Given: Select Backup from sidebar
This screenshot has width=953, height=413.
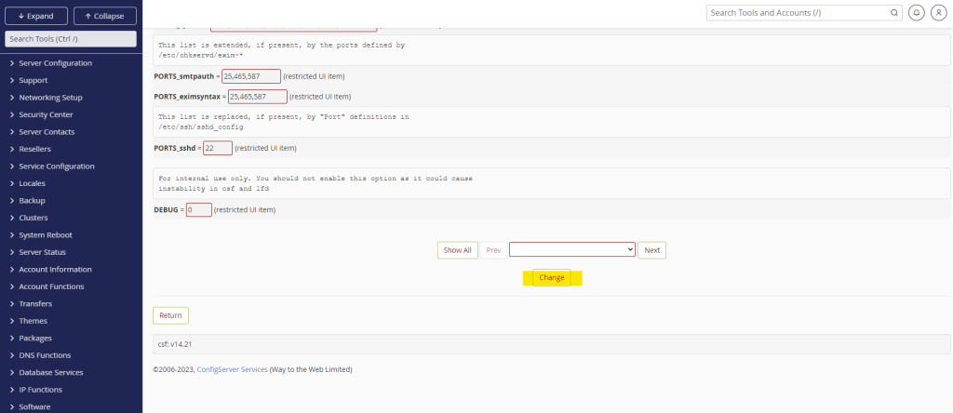Looking at the screenshot, I should pos(32,201).
